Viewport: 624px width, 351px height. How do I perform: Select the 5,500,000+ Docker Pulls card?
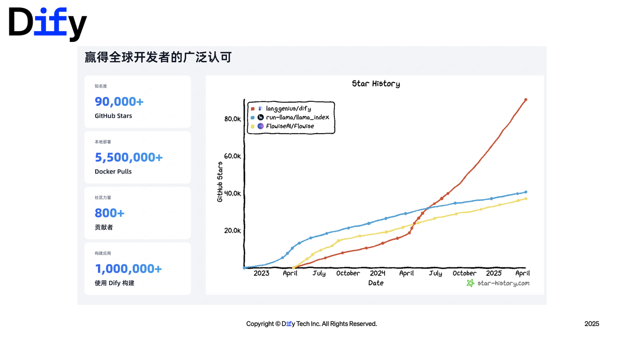[137, 157]
